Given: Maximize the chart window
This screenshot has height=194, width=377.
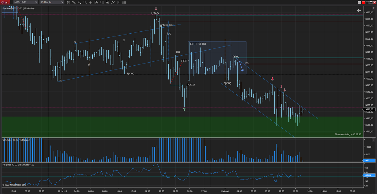Looking at the screenshot, I should (x=371, y=2).
